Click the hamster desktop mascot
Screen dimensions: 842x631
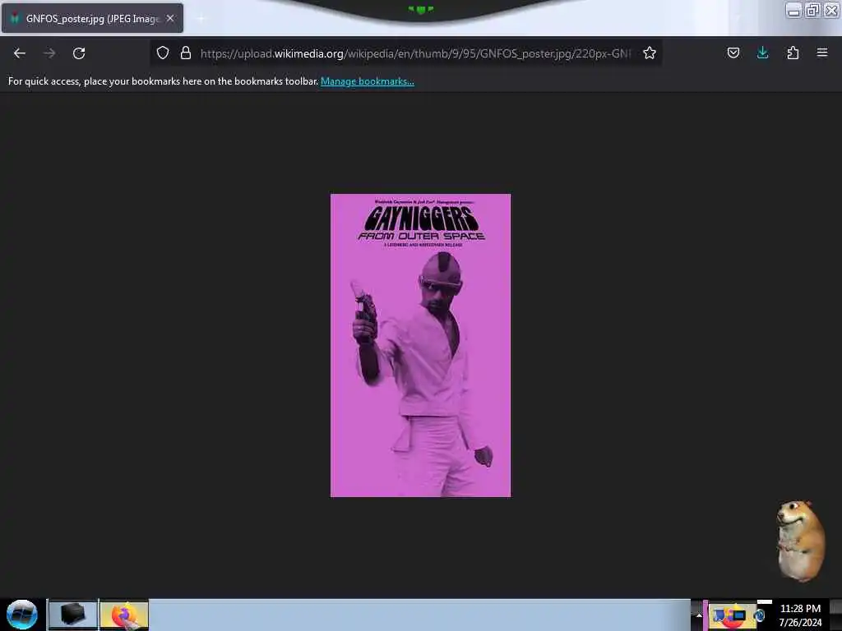[x=801, y=541]
